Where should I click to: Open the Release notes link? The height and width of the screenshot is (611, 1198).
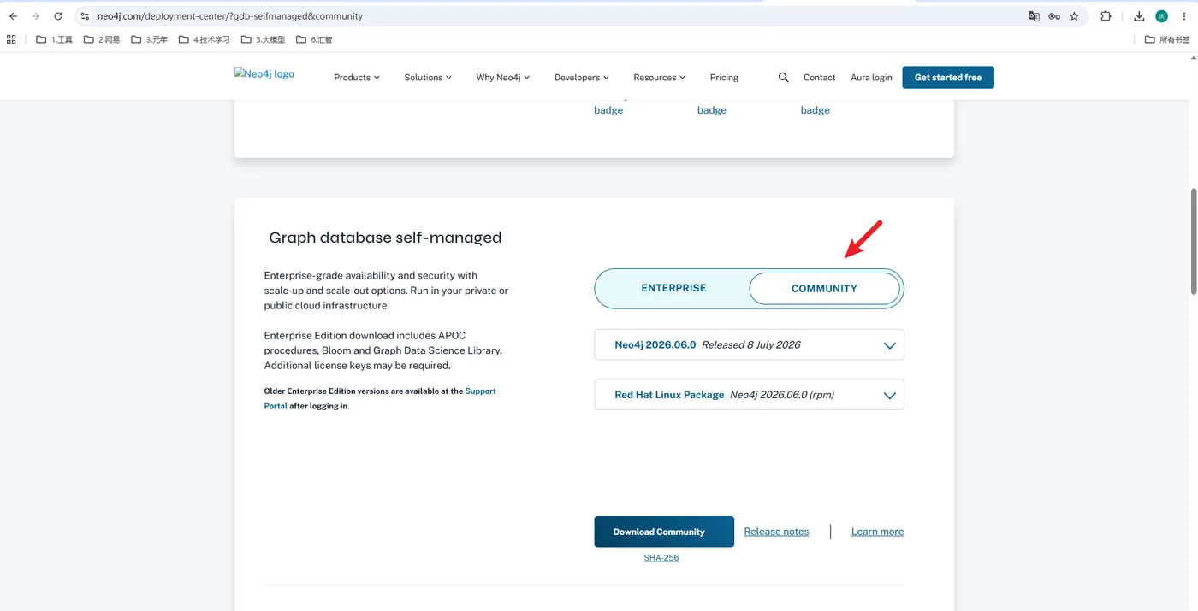[776, 532]
